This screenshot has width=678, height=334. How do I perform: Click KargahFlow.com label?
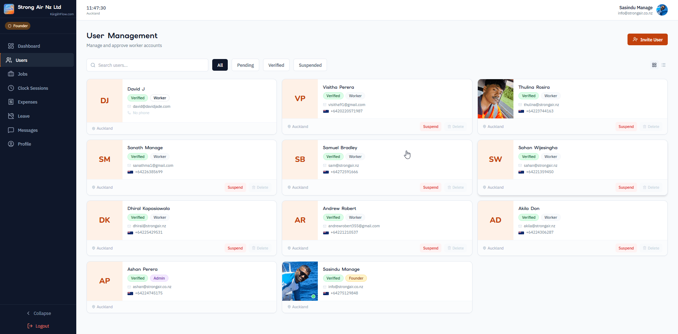point(62,14)
